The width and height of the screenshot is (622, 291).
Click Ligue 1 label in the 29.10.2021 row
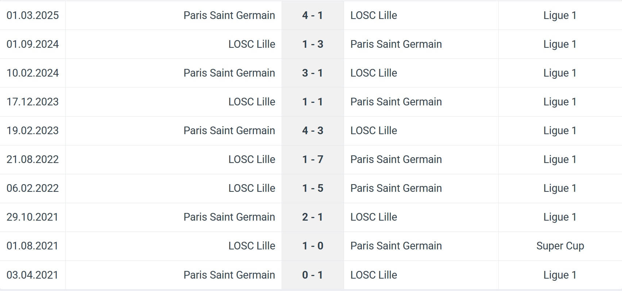click(x=560, y=217)
